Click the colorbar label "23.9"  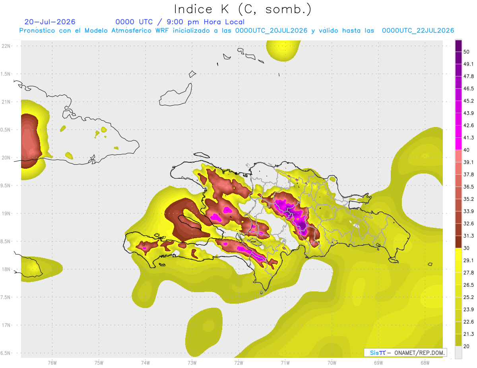(x=469, y=310)
